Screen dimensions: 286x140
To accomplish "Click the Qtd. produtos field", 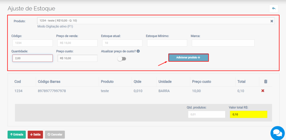I will click(x=206, y=114).
